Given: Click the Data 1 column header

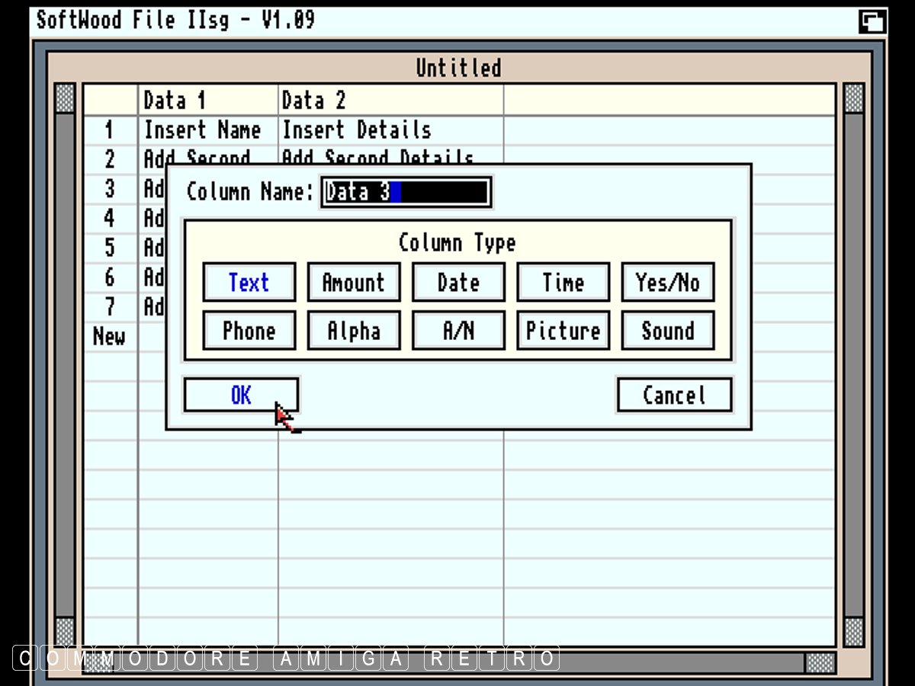Looking at the screenshot, I should click(x=207, y=101).
